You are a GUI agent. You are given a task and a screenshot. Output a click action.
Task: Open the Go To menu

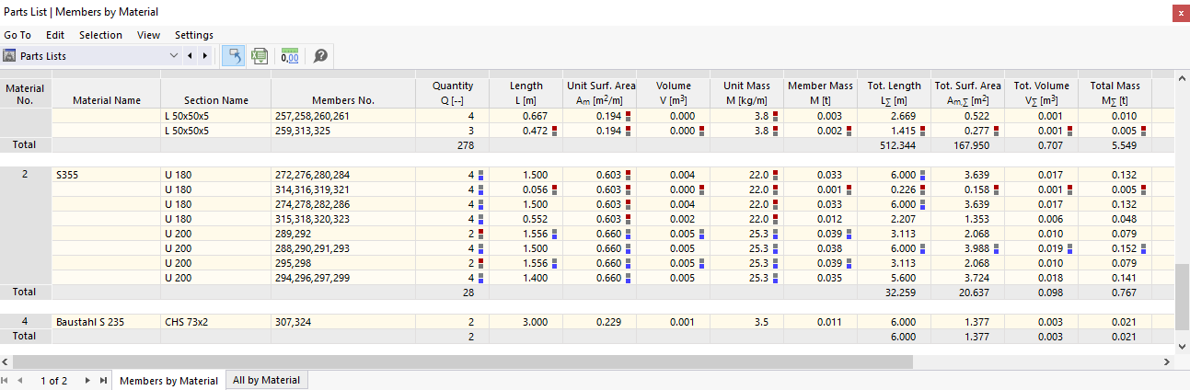point(17,35)
